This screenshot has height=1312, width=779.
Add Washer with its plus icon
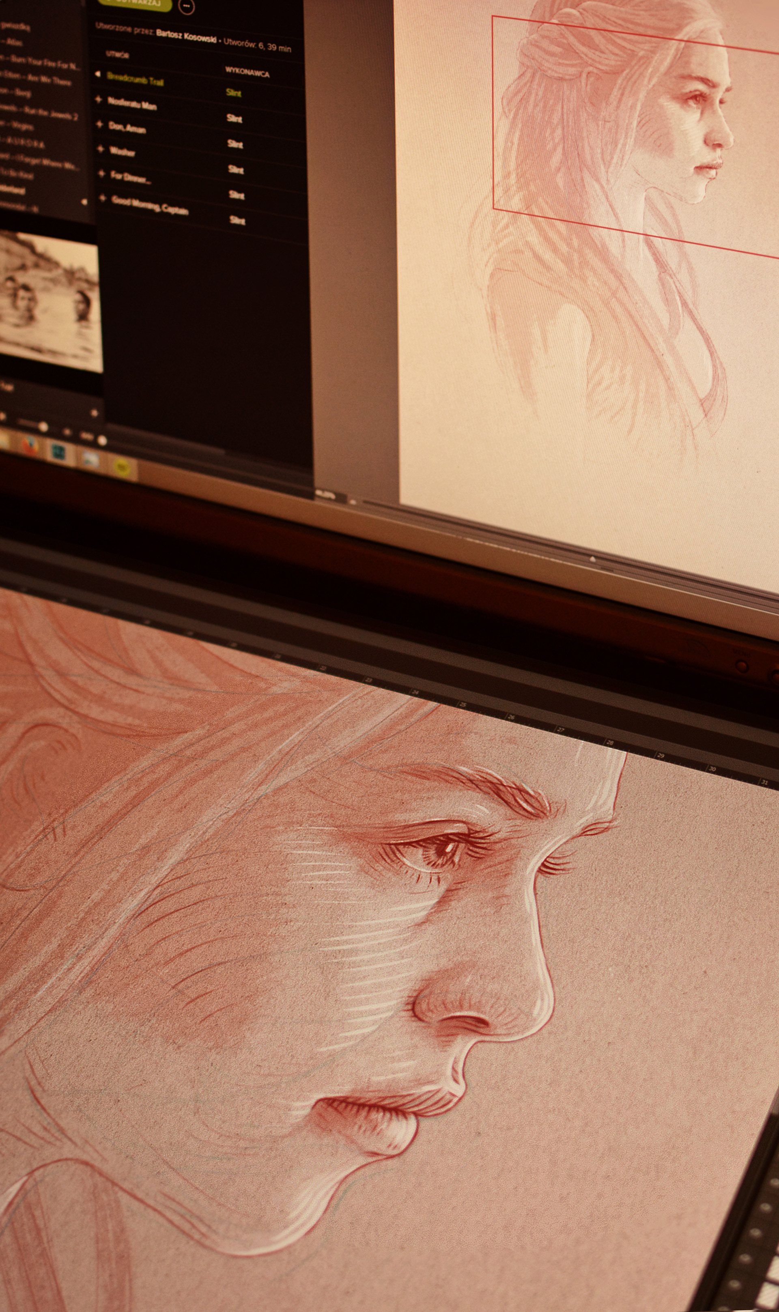101,149
